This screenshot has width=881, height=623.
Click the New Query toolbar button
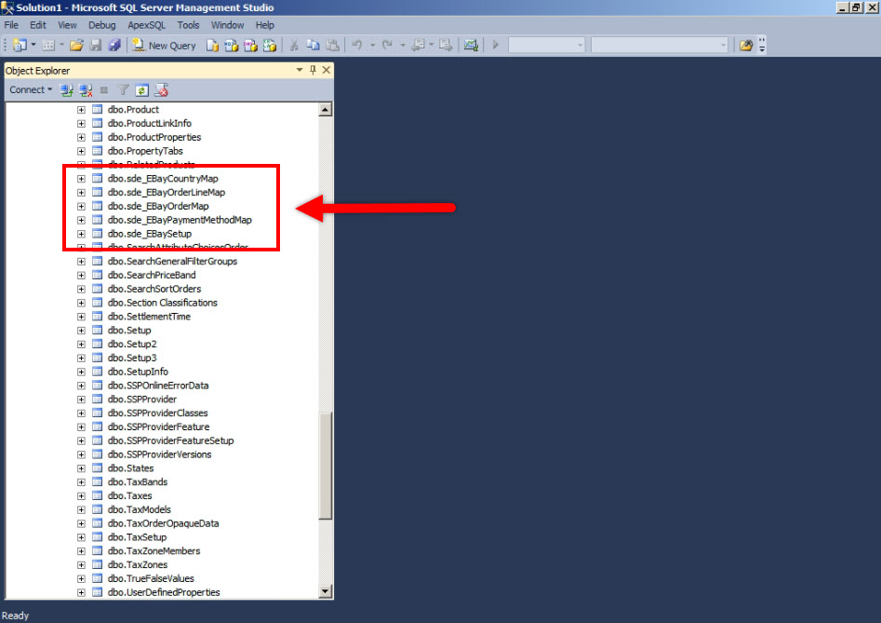165,45
